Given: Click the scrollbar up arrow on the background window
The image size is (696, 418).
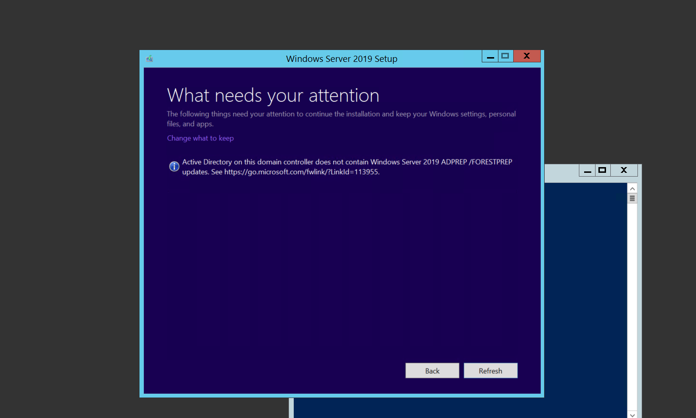Looking at the screenshot, I should point(632,188).
